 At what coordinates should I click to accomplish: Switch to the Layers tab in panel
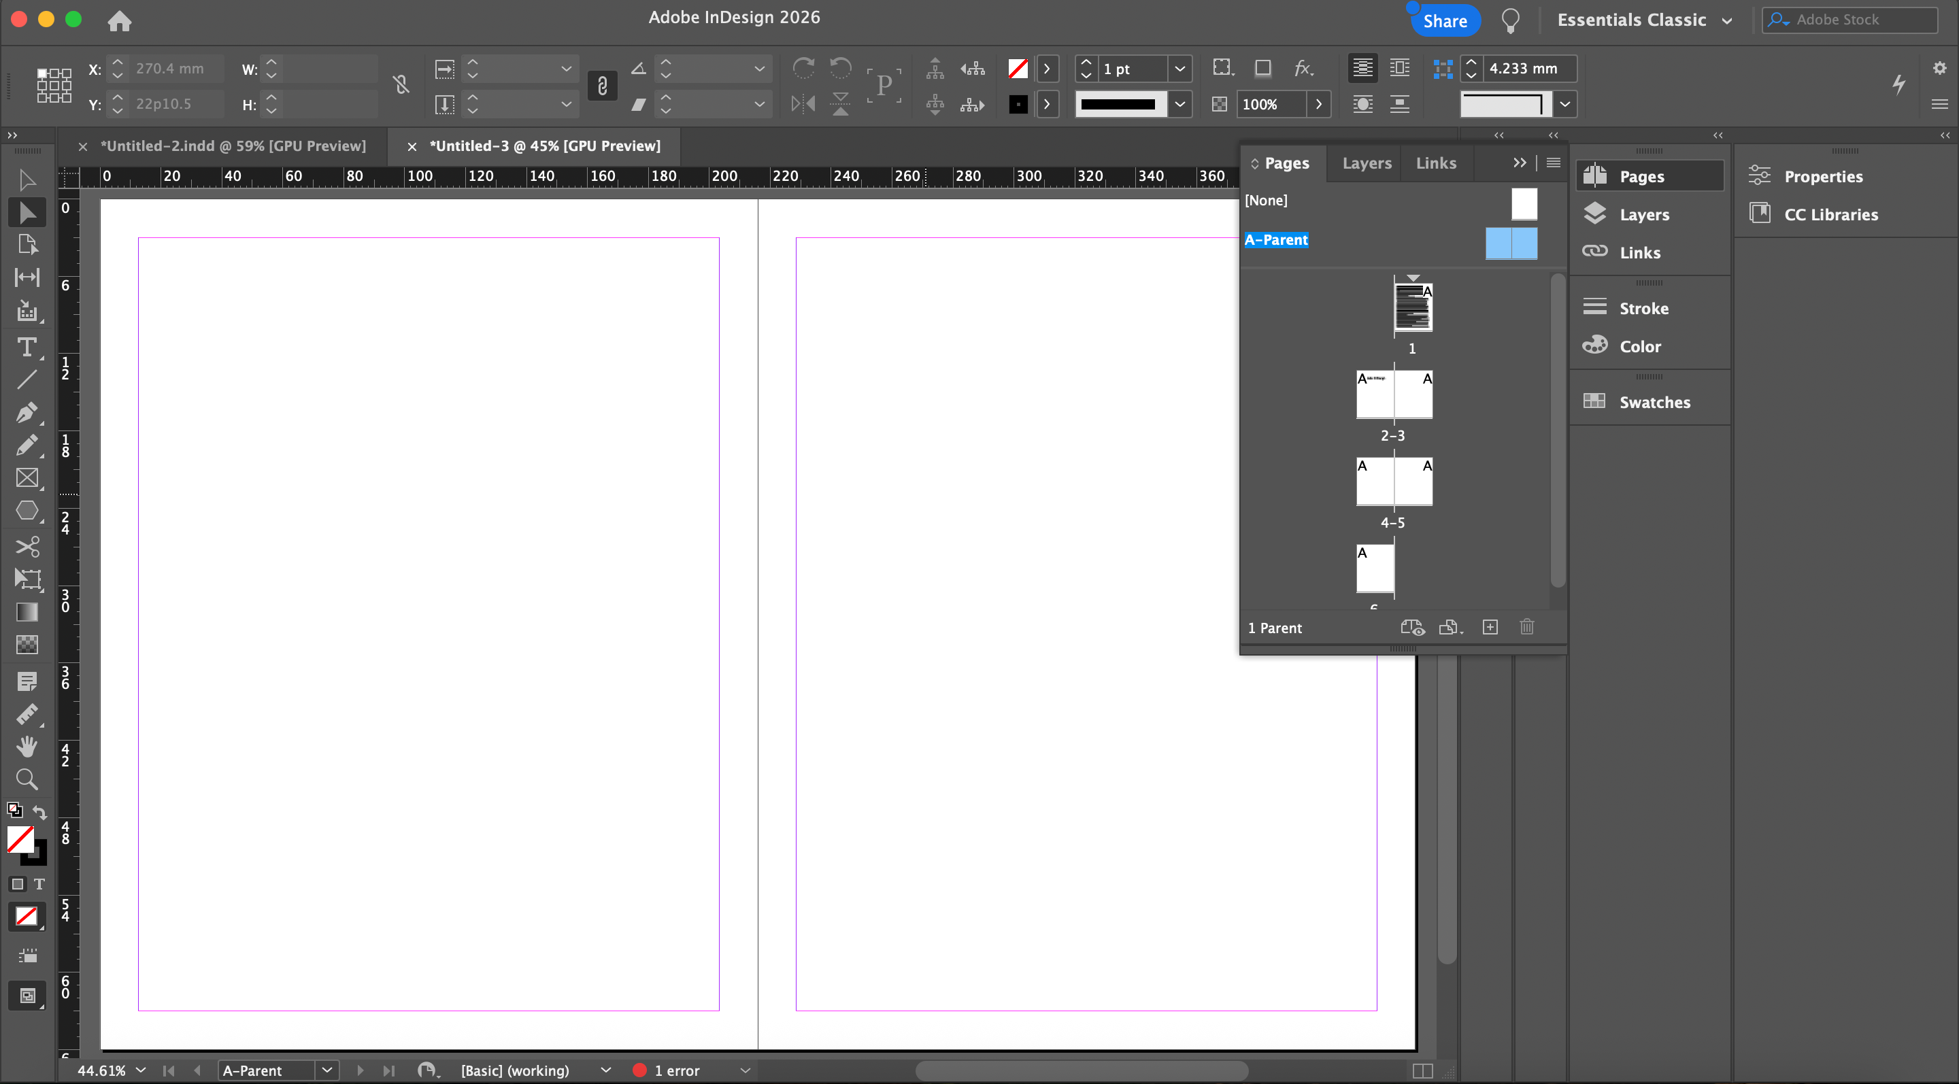[1367, 163]
